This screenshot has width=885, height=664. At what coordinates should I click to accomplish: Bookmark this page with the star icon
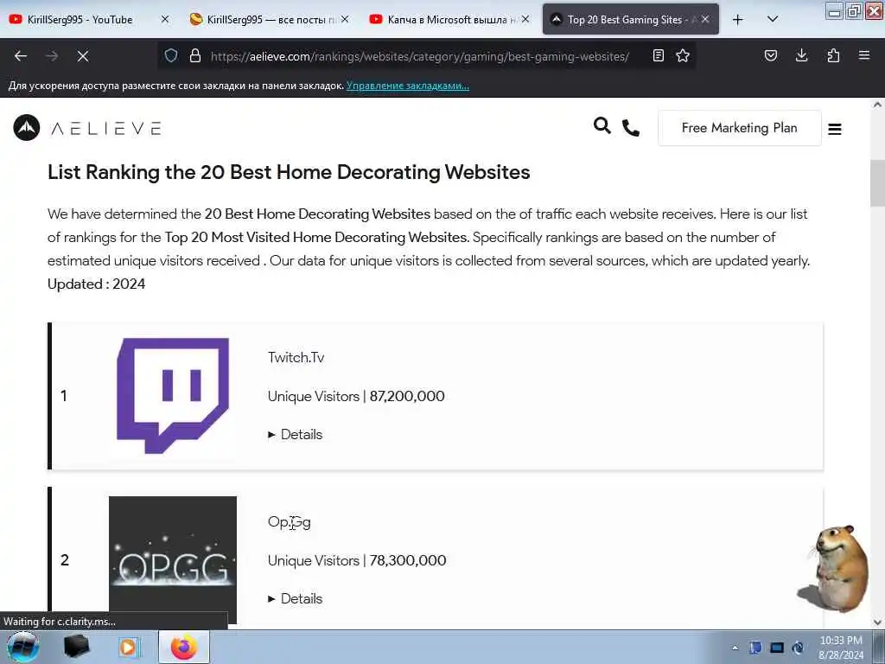683,55
